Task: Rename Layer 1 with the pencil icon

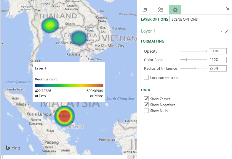Action: pyautogui.click(x=227, y=31)
